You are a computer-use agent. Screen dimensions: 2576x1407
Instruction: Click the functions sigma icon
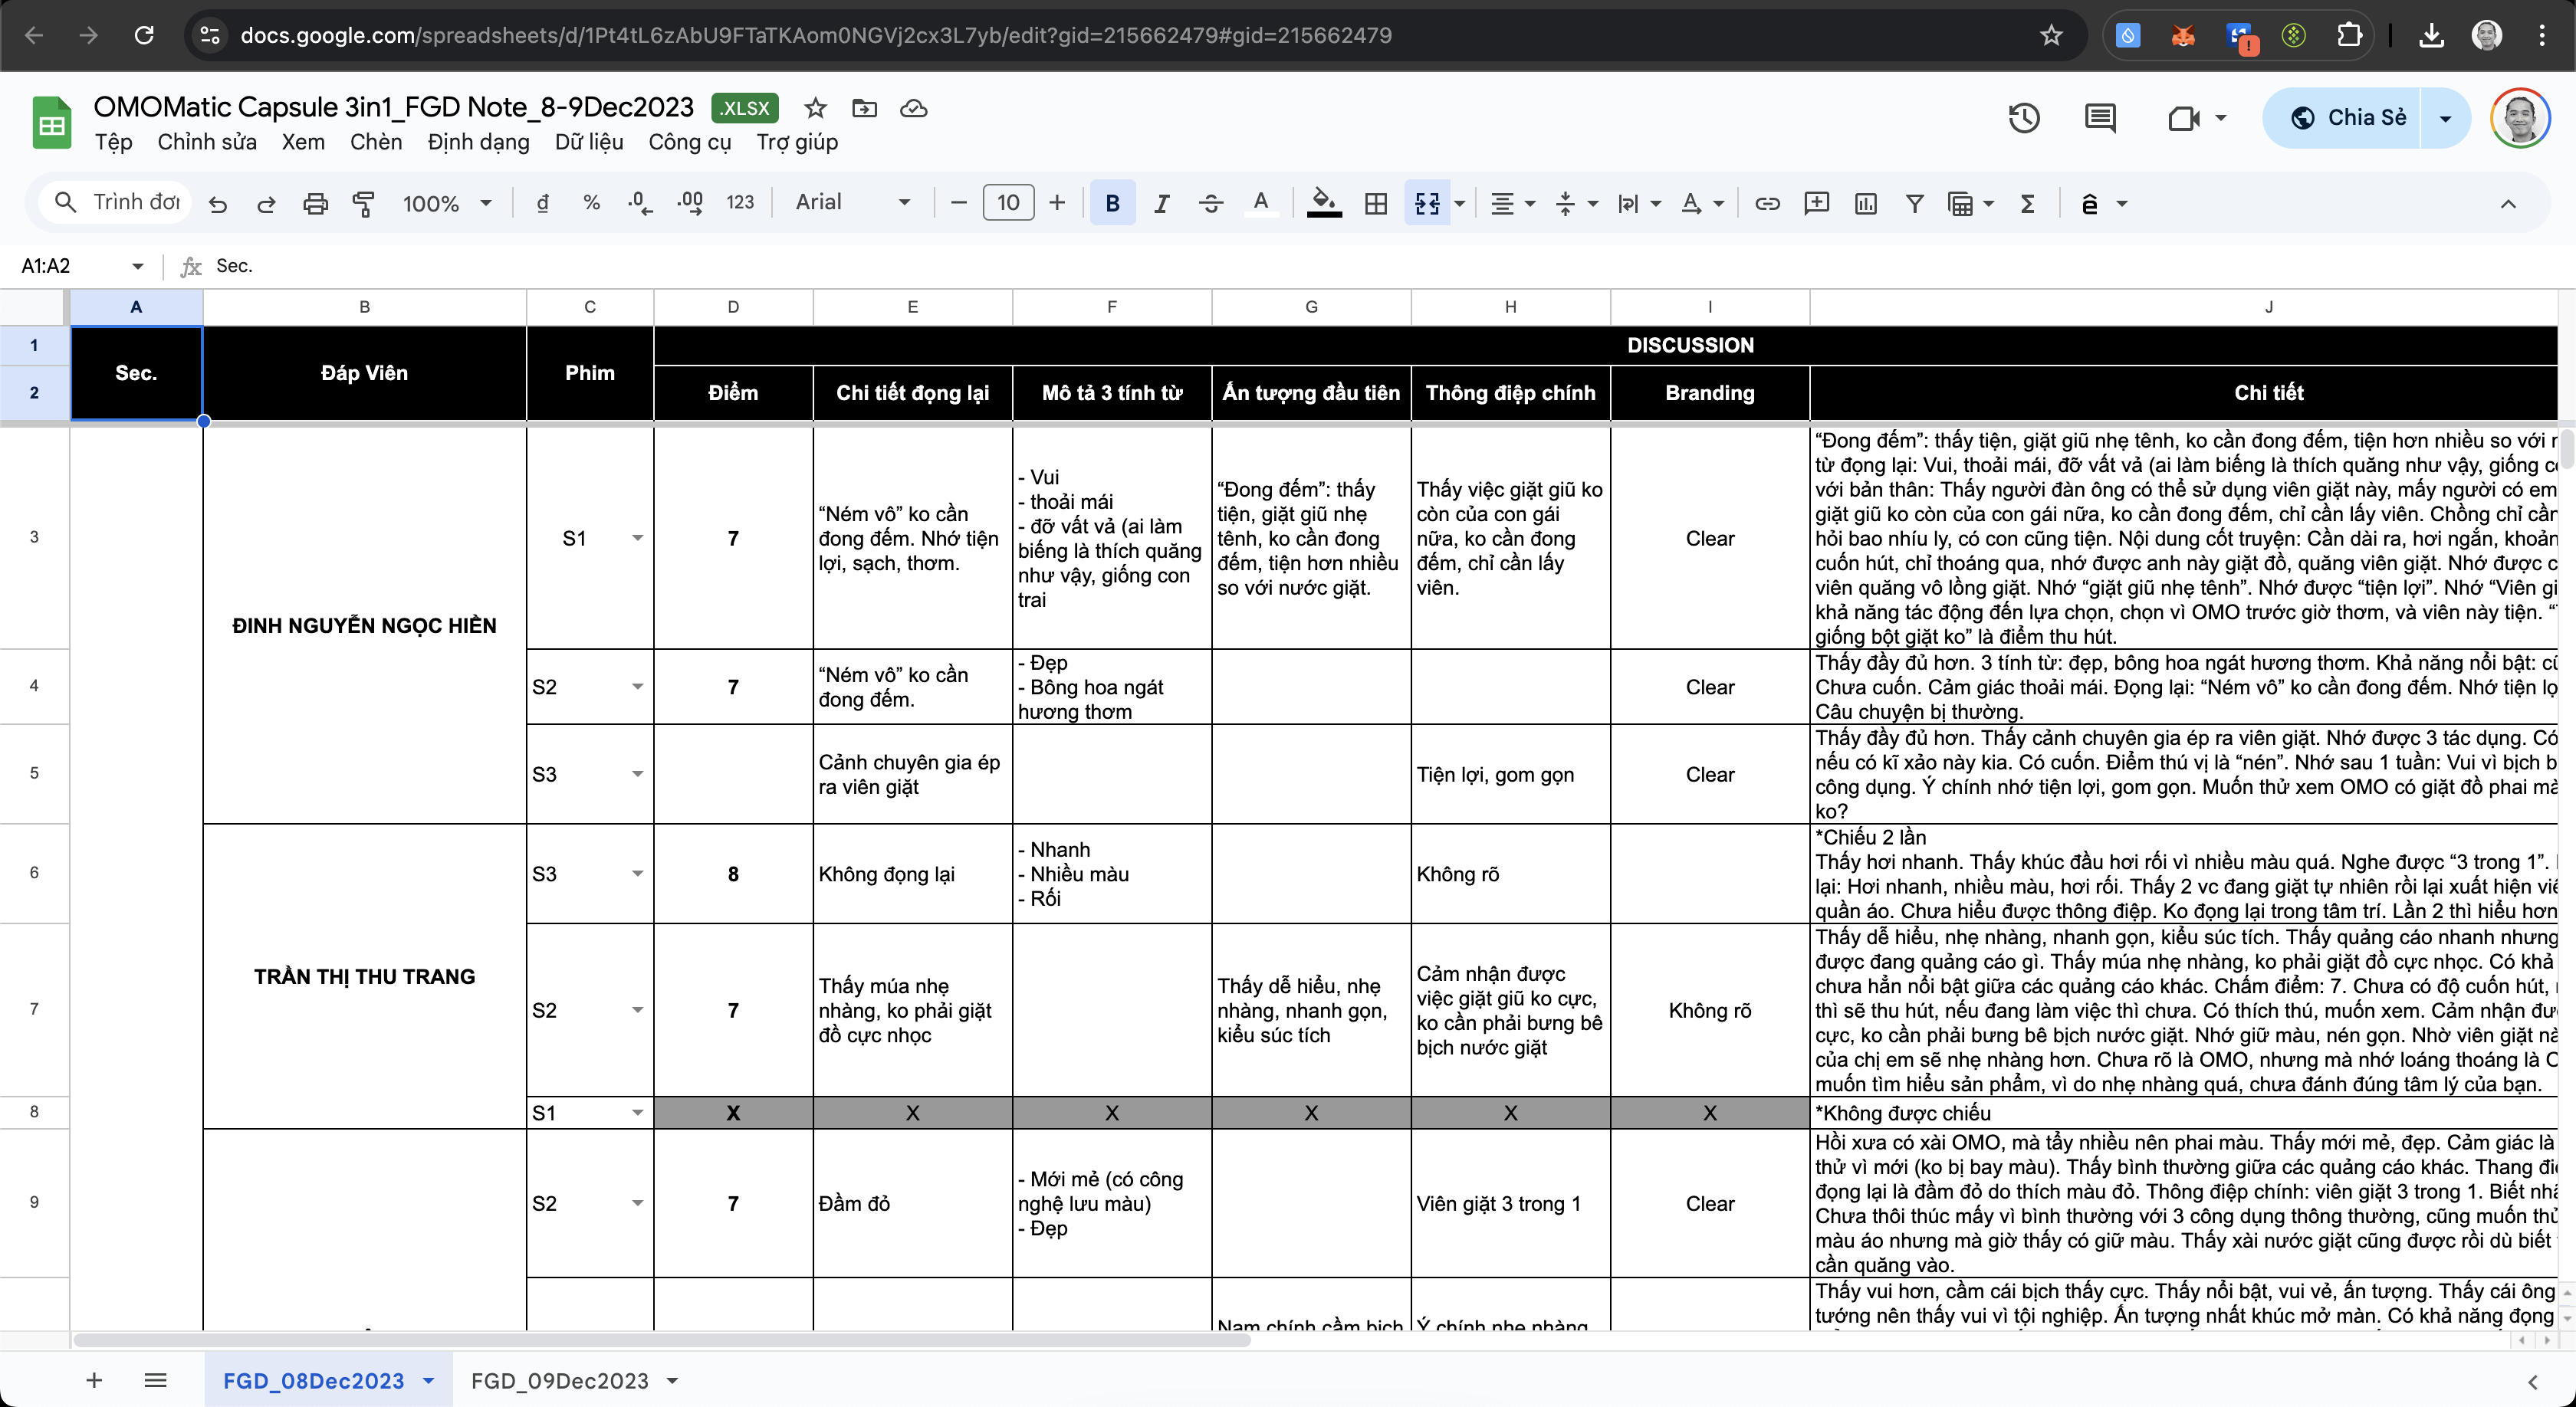(2027, 204)
